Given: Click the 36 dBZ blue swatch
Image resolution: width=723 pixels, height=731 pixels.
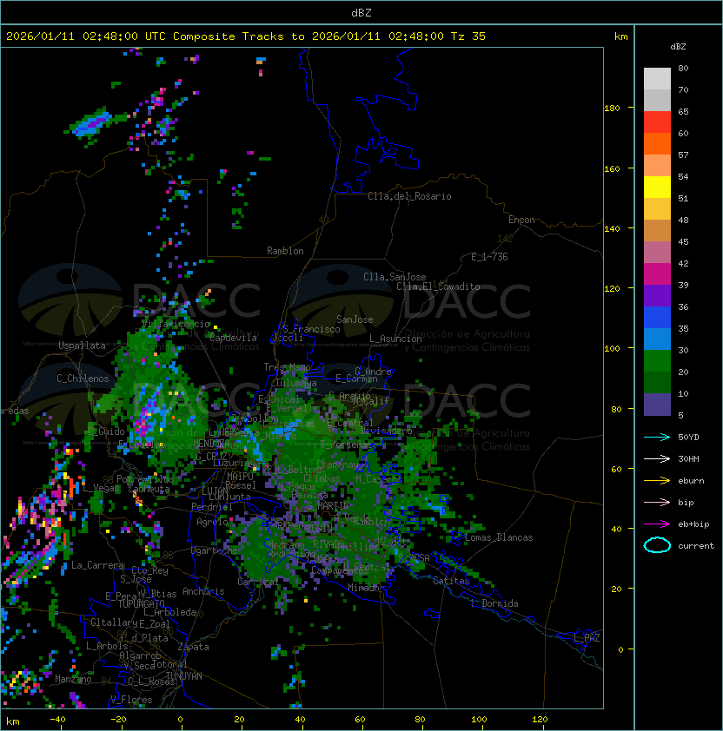Looking at the screenshot, I should (657, 317).
